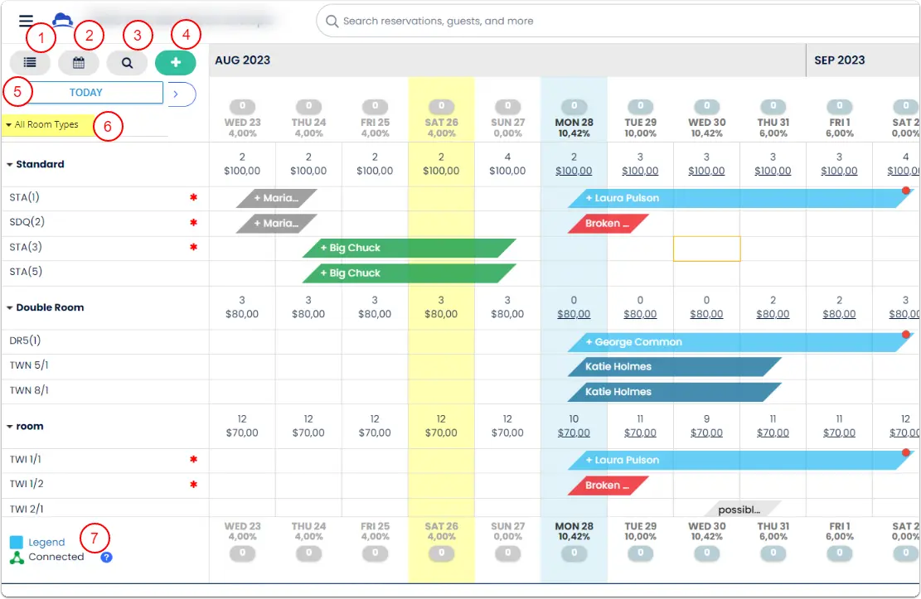Open the hamburger main menu
This screenshot has width=921, height=599.
pyautogui.click(x=26, y=22)
